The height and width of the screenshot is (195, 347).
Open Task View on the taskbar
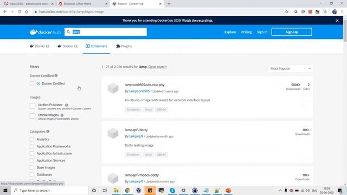[105, 190]
